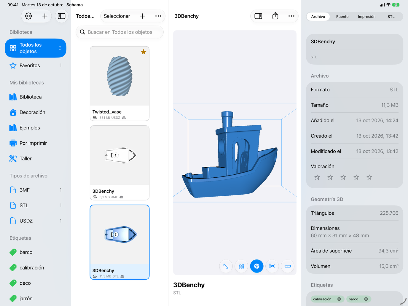Toggle inspector panel icon in 3DBenchy toolbar

coord(258,16)
